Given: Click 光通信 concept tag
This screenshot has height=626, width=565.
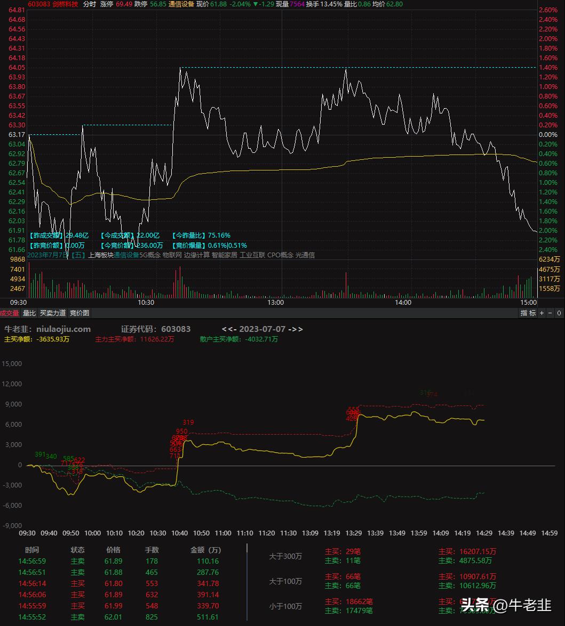Looking at the screenshot, I should (x=305, y=255).
